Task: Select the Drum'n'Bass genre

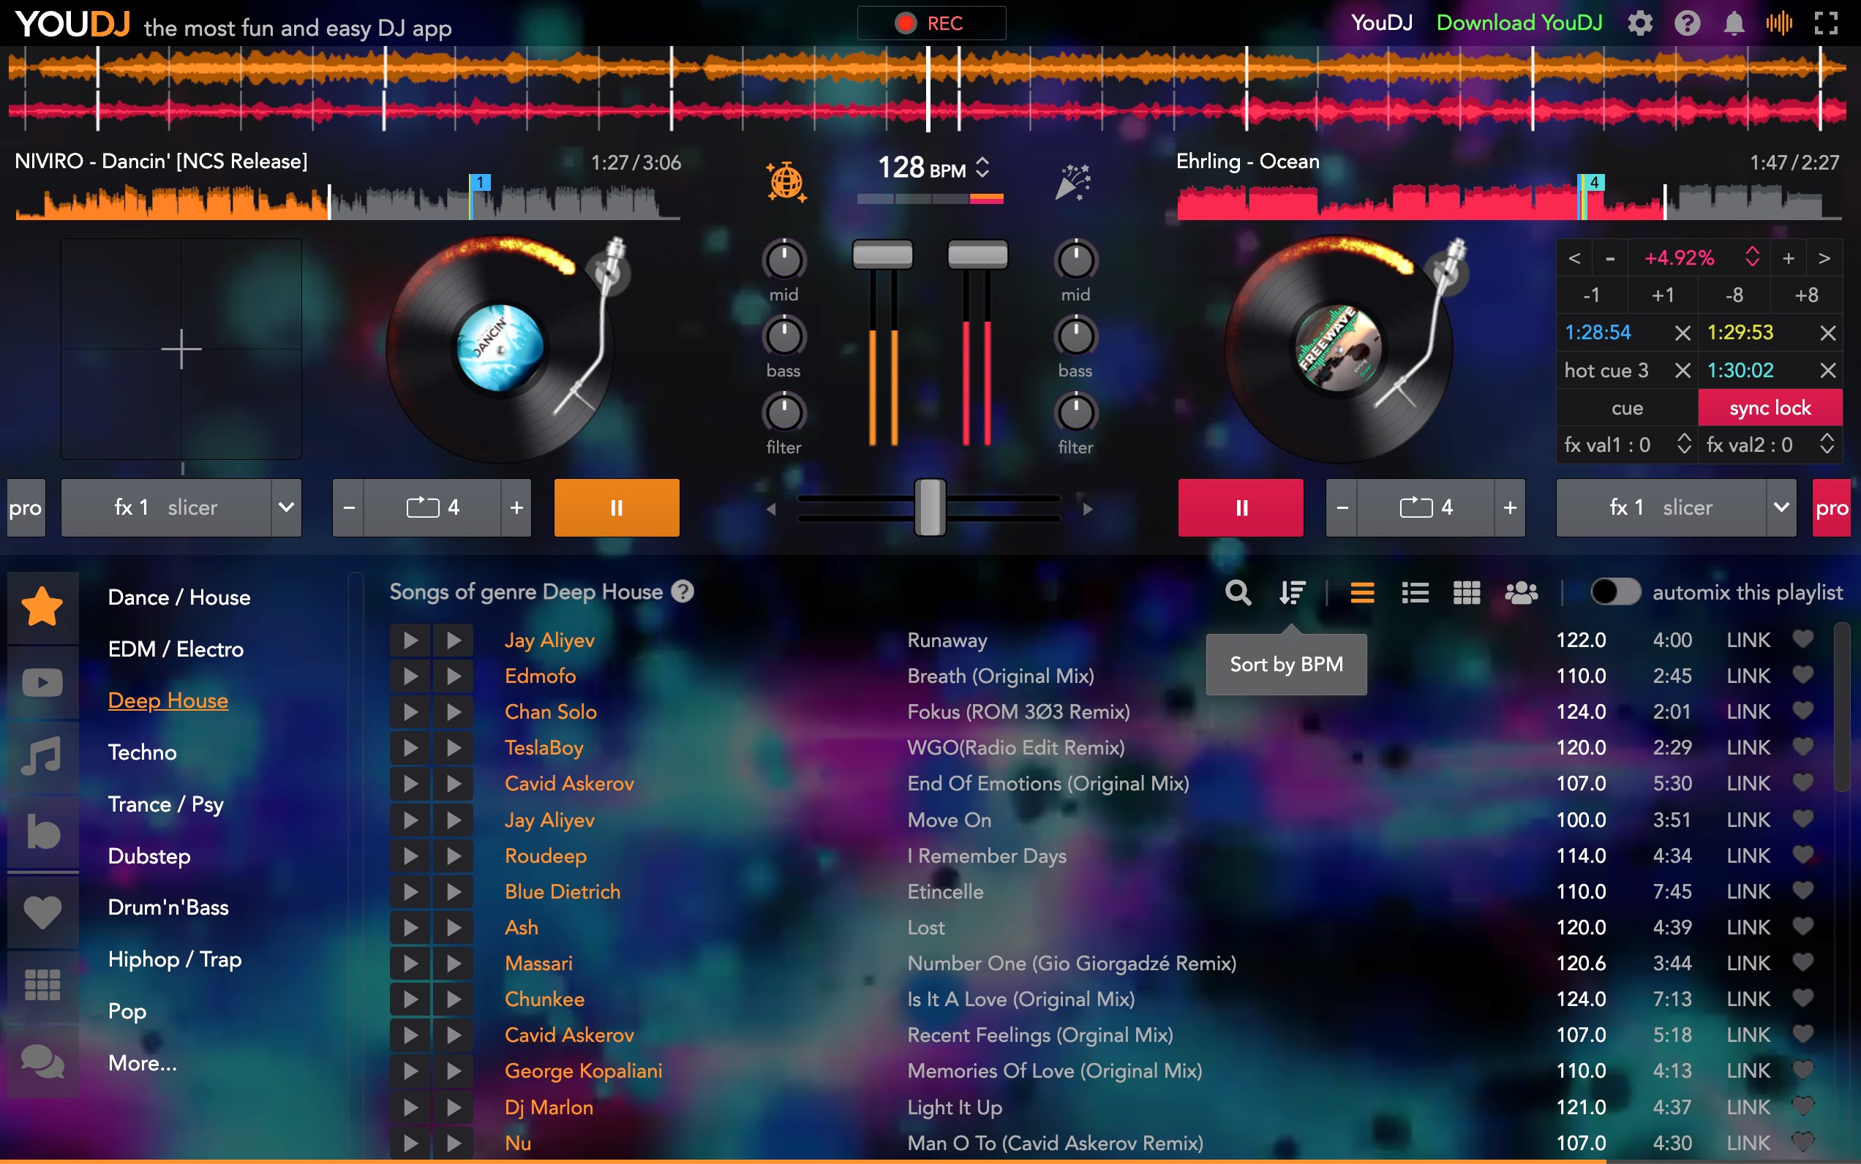Action: point(168,907)
